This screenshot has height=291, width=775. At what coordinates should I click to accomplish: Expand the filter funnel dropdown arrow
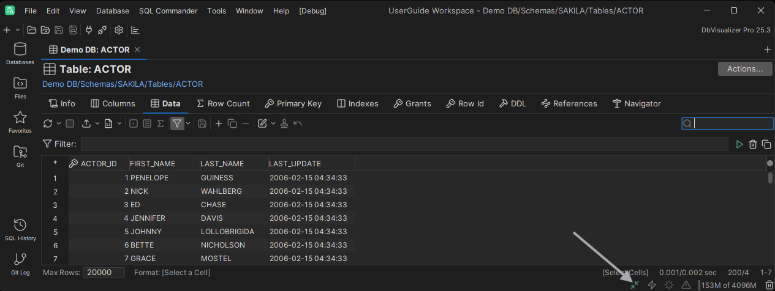pyautogui.click(x=188, y=123)
